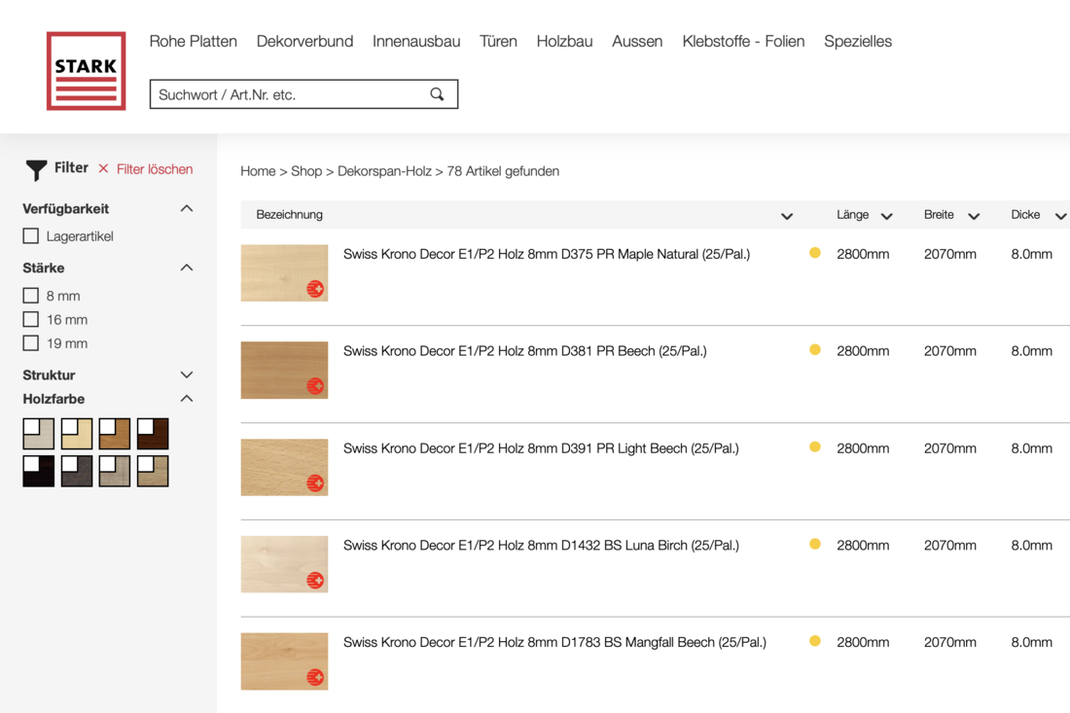Image resolution: width=1070 pixels, height=713 pixels.
Task: Click the search magnifier icon
Action: (438, 94)
